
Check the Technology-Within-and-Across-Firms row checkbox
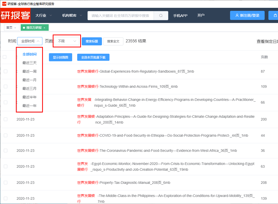[x=6, y=86]
